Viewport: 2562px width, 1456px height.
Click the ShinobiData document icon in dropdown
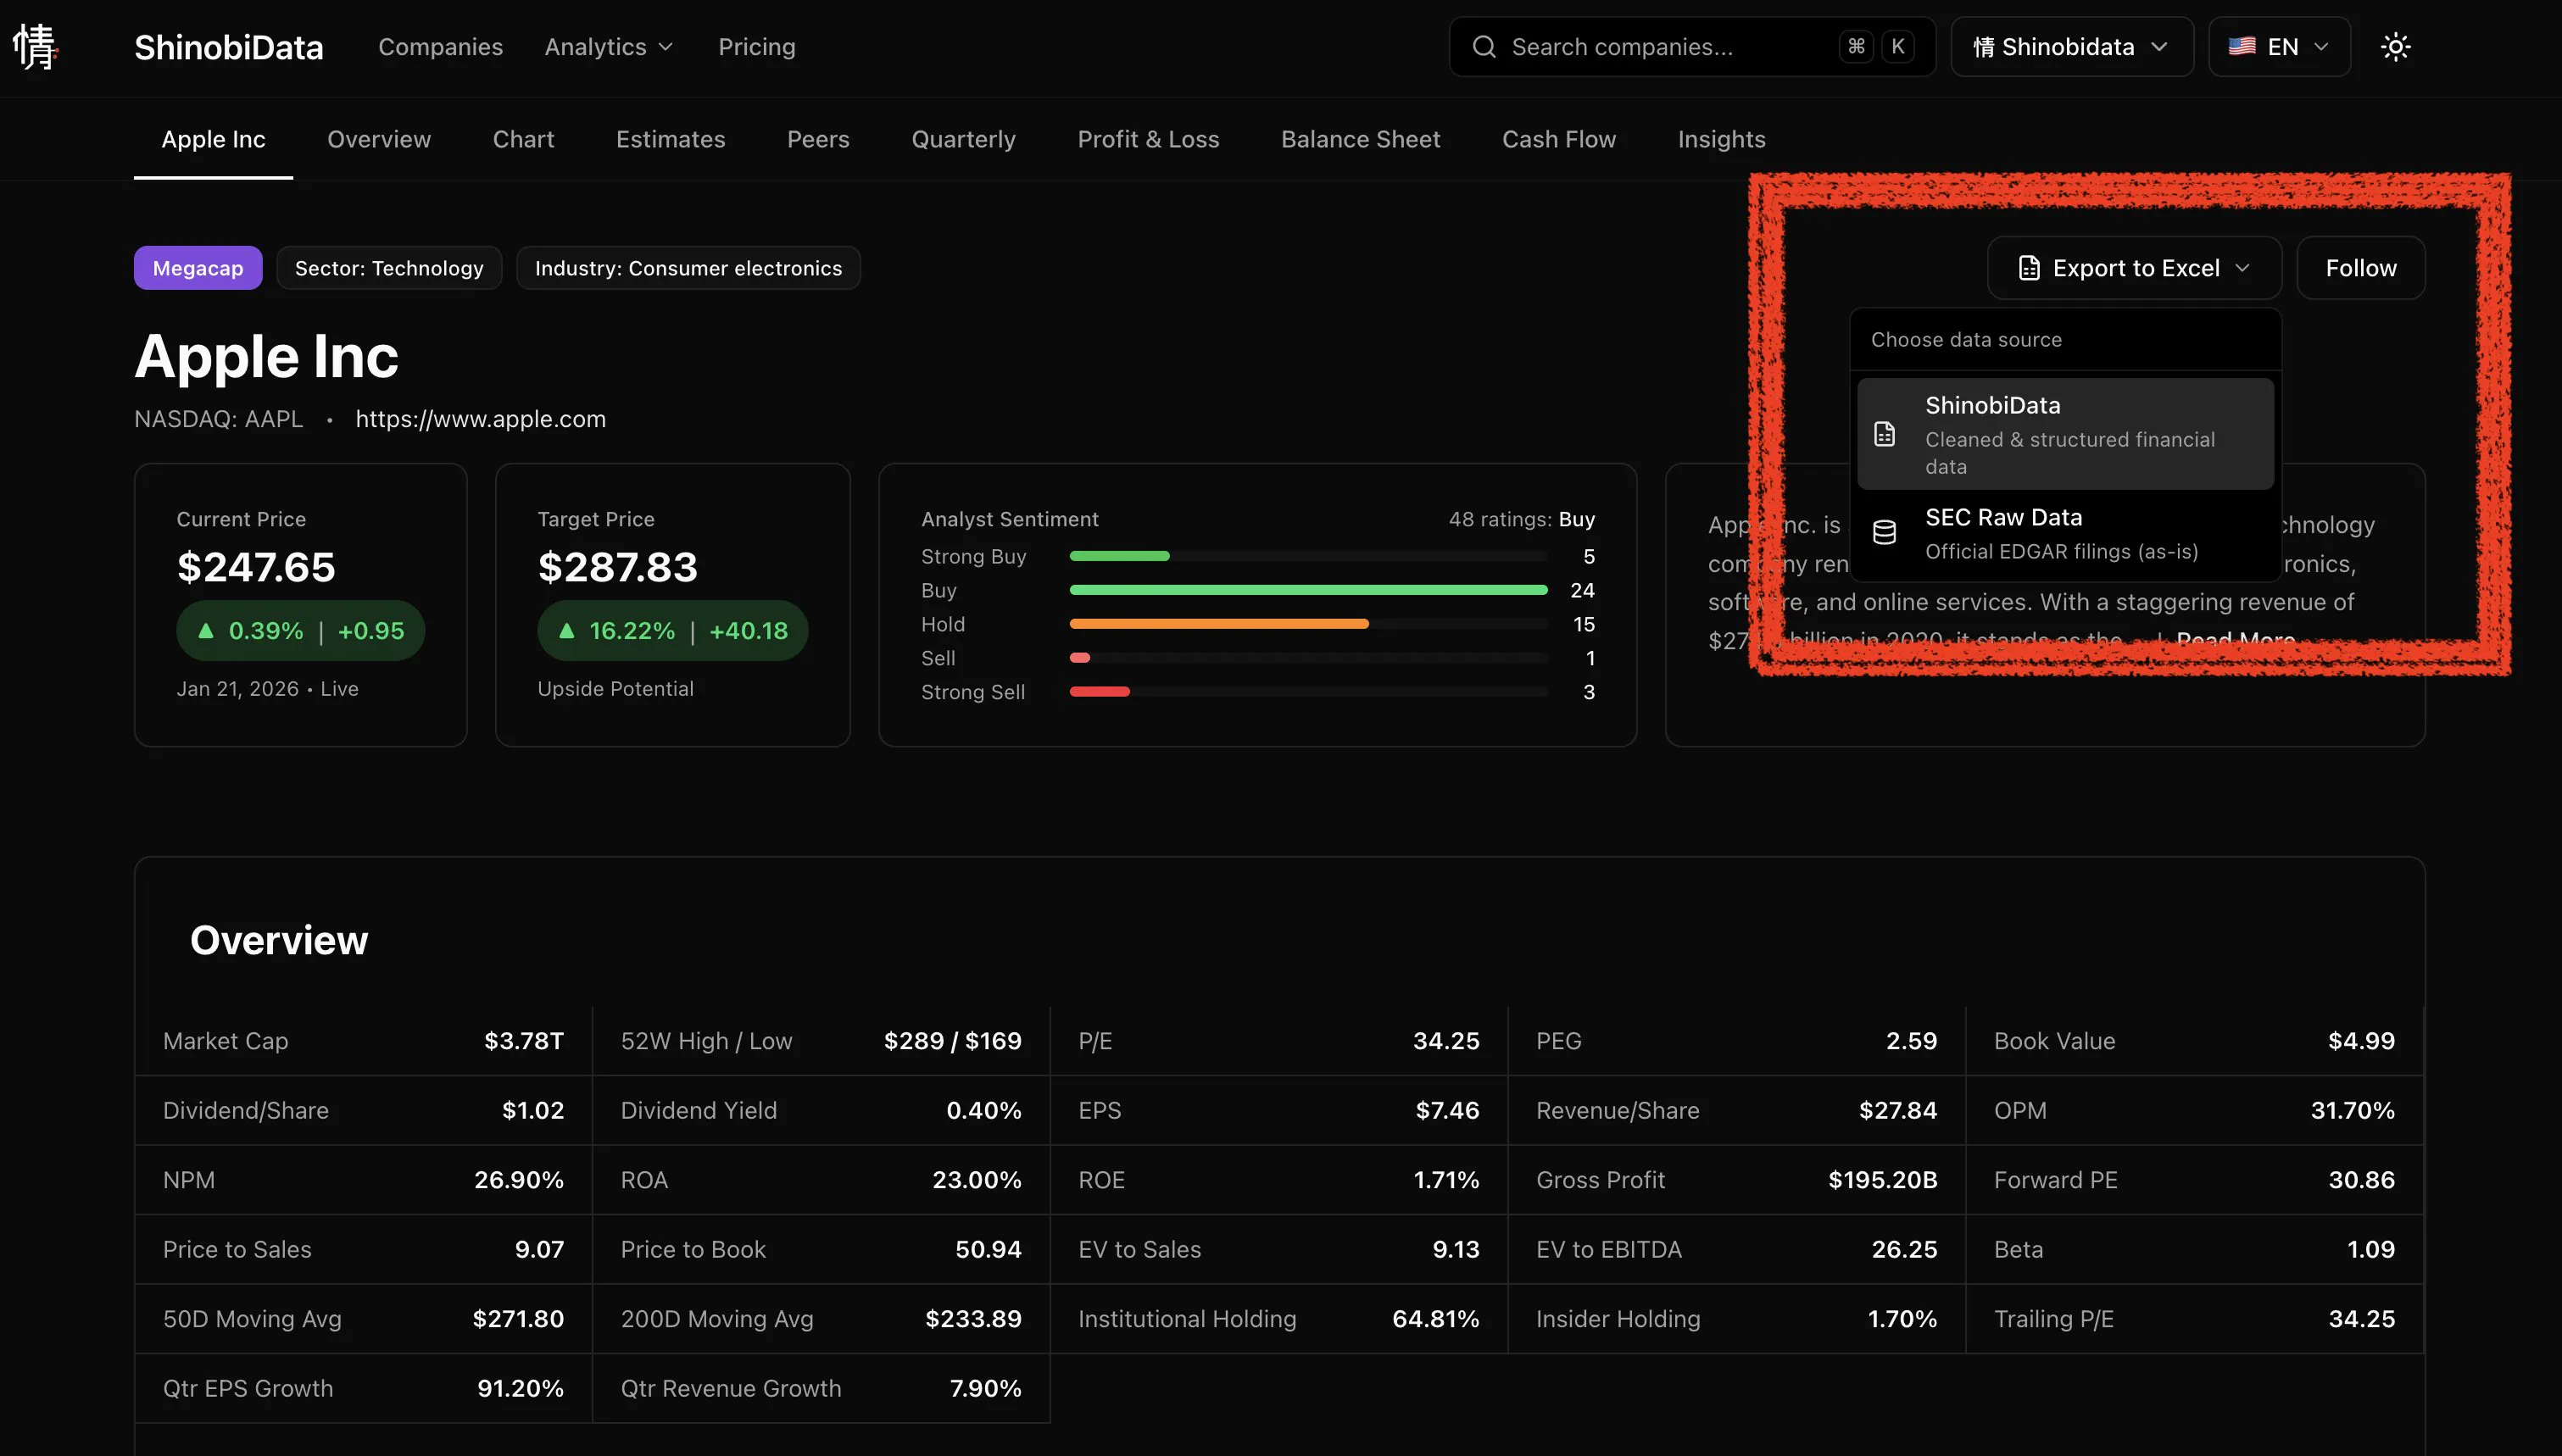1884,434
